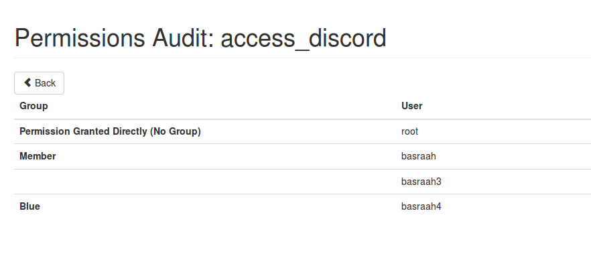The width and height of the screenshot is (591, 262).
Task: Select user root in the table
Action: (409, 131)
